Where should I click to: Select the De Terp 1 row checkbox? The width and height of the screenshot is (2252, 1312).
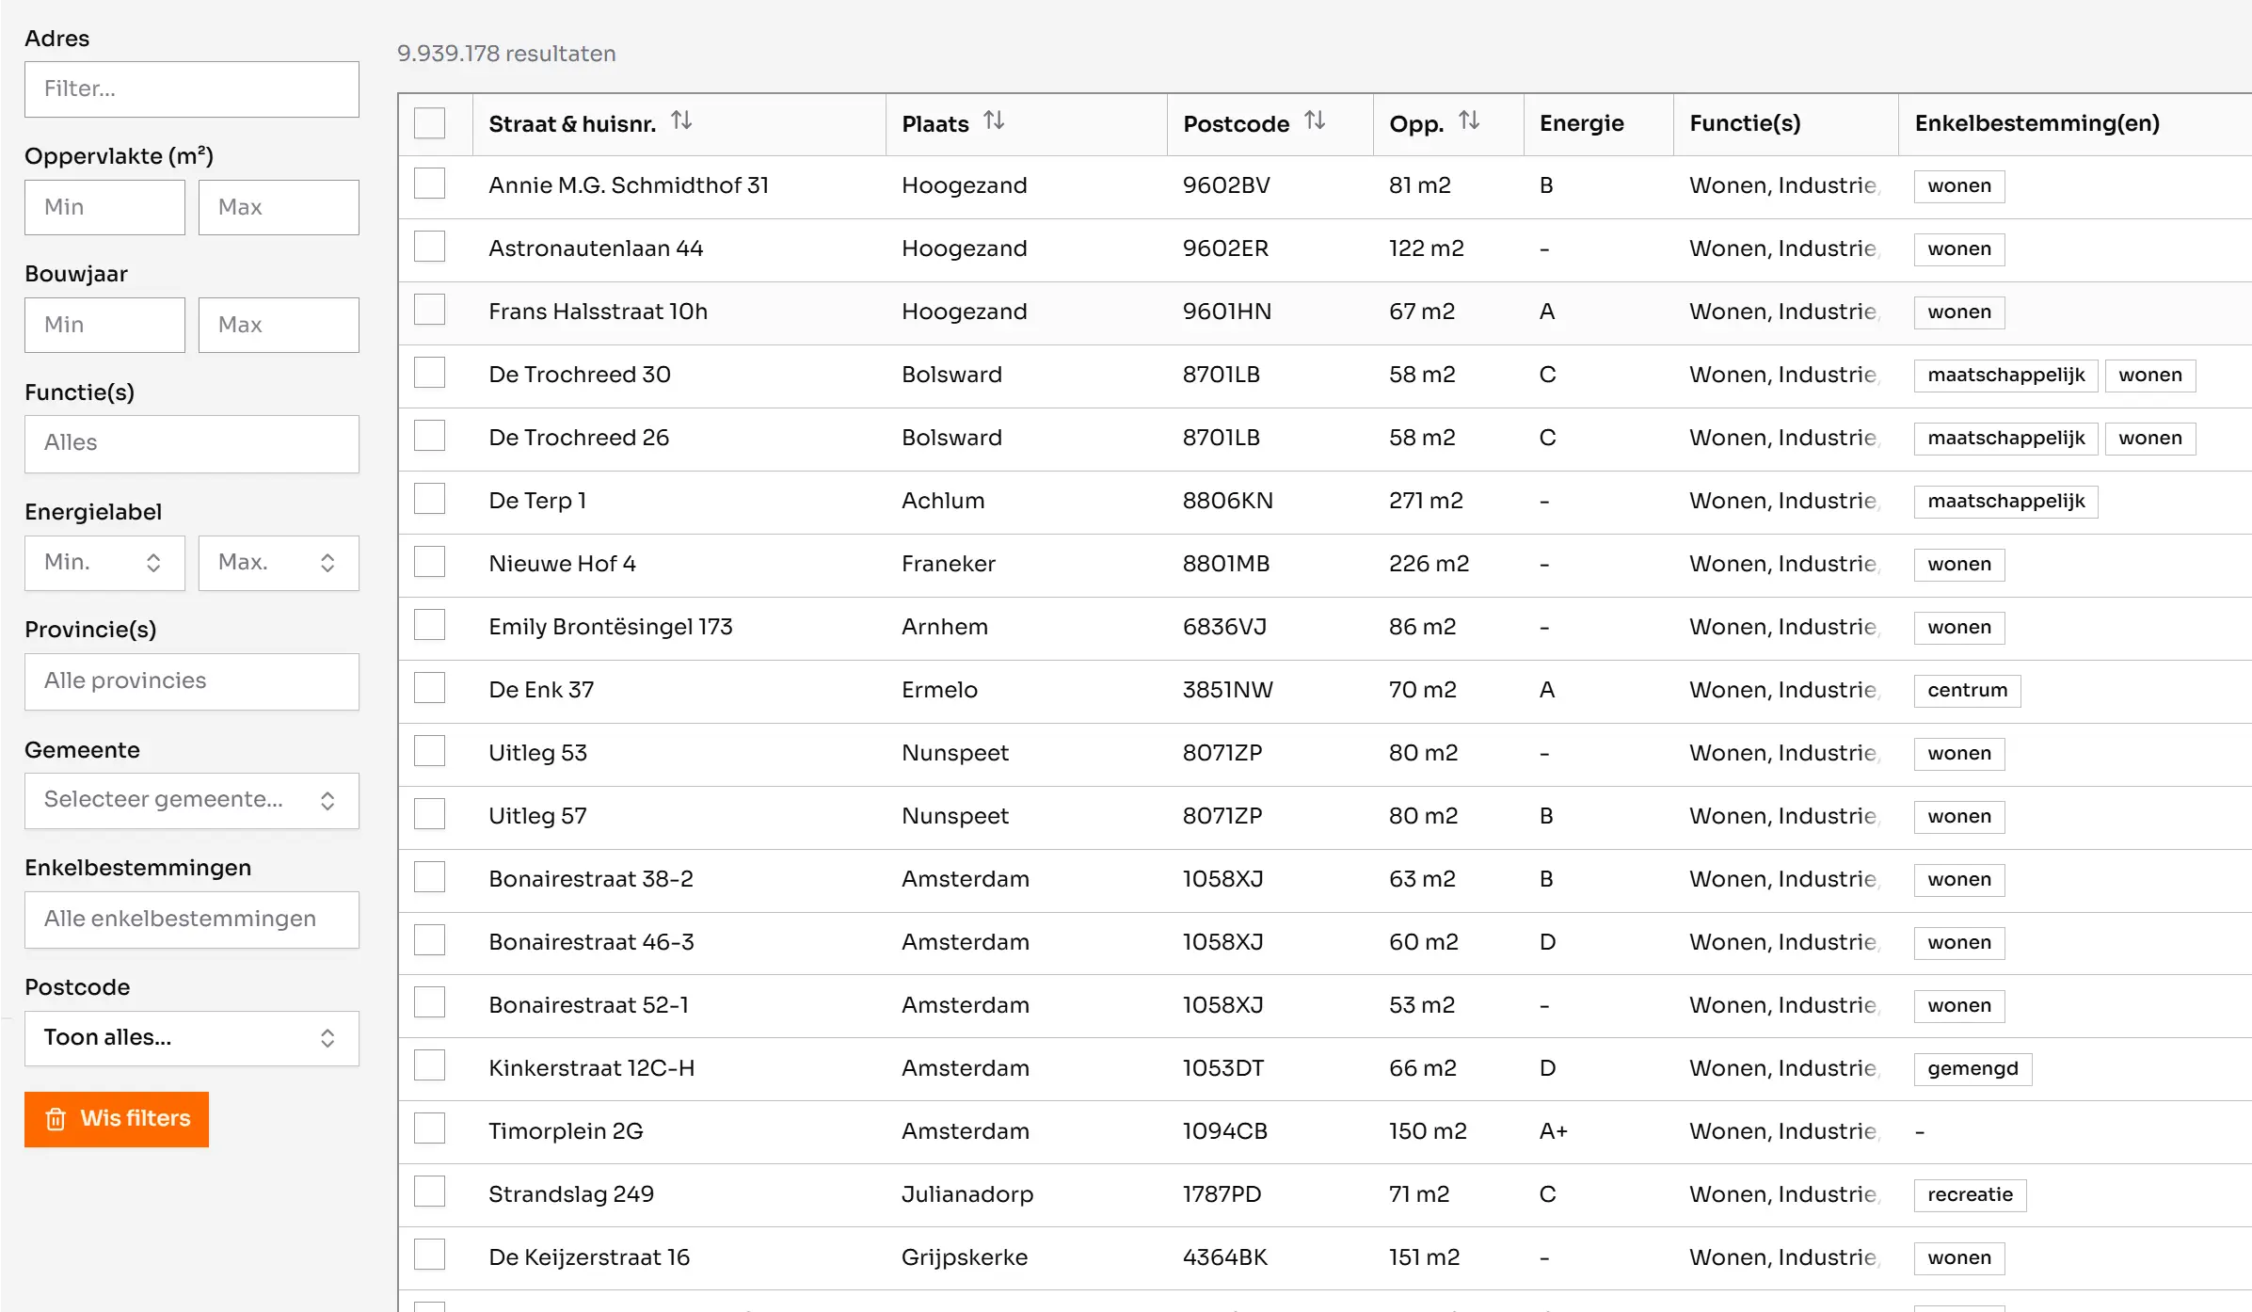click(430, 499)
